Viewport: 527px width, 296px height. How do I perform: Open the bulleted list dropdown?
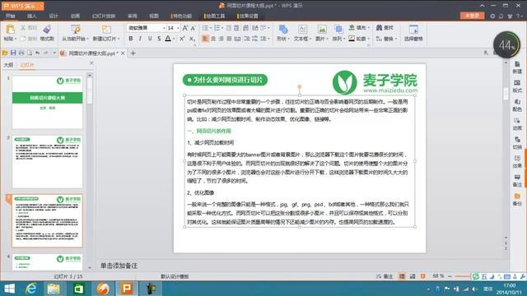211,28
